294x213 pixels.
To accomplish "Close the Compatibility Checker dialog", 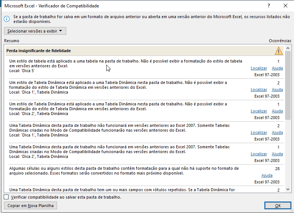I will pos(285,6).
